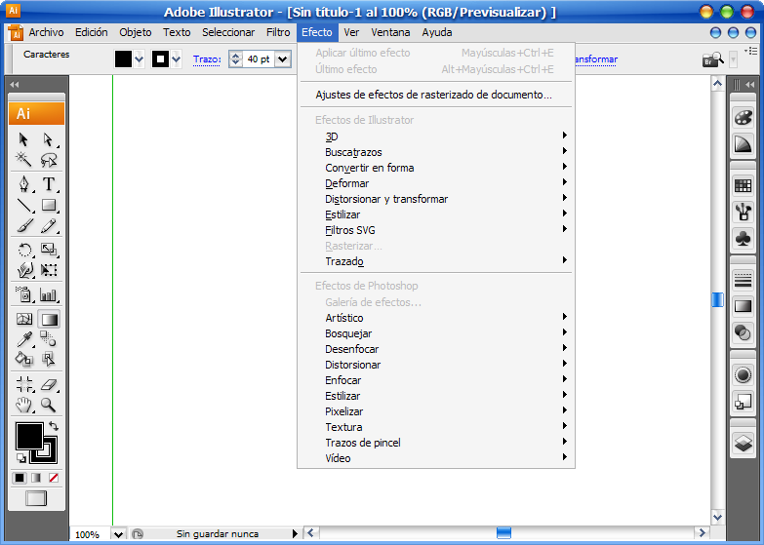This screenshot has width=764, height=545.
Task: Click Ajustes de efectos de rasterizado de documento
Action: coord(433,95)
